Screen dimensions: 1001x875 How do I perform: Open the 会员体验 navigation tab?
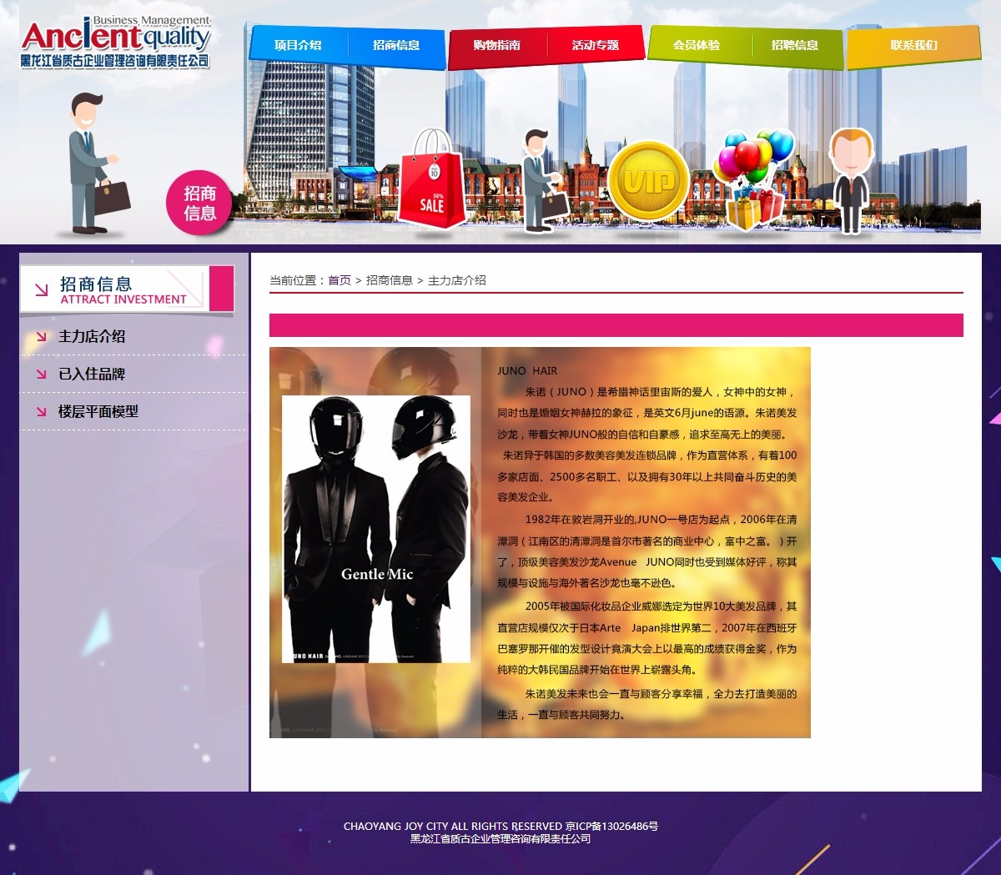click(697, 45)
